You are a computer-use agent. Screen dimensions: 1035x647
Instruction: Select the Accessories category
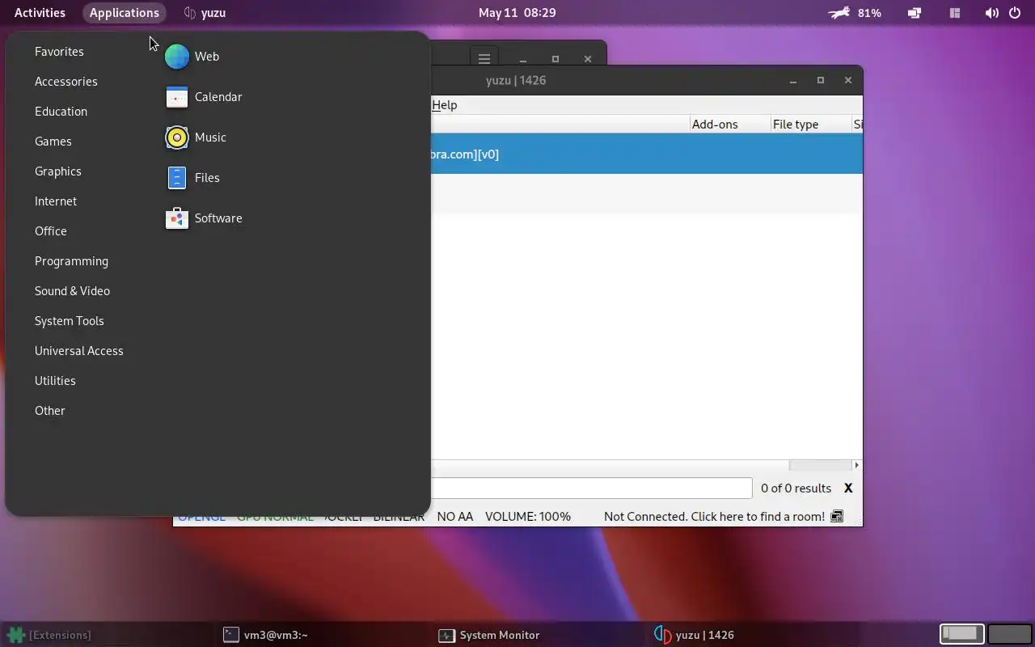tap(65, 82)
